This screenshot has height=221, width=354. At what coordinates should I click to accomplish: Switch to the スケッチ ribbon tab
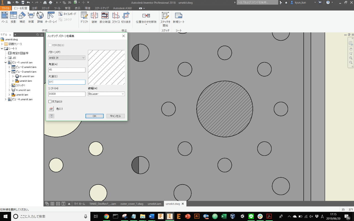[46, 8]
